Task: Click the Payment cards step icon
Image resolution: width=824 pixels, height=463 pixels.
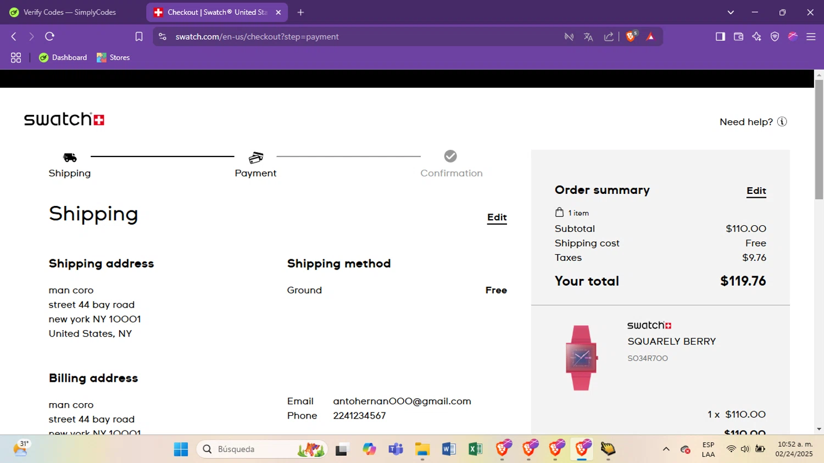Action: point(256,158)
